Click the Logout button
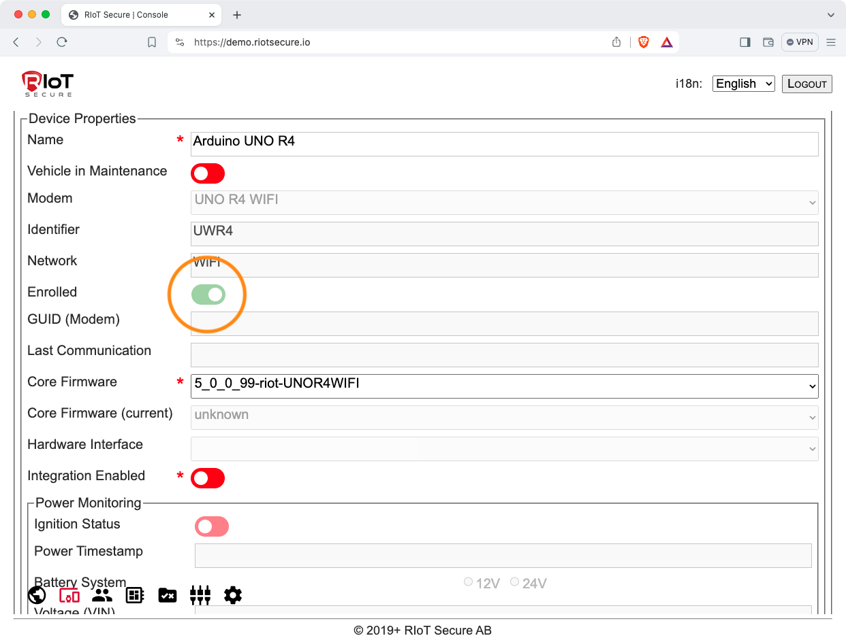 coord(806,84)
